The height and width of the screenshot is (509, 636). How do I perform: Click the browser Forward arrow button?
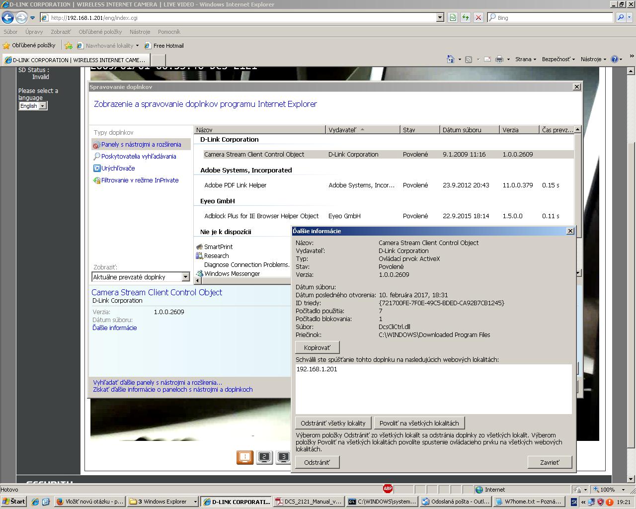(x=21, y=18)
